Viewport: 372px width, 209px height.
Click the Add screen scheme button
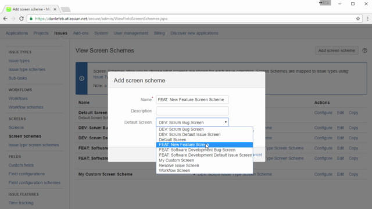point(337,51)
